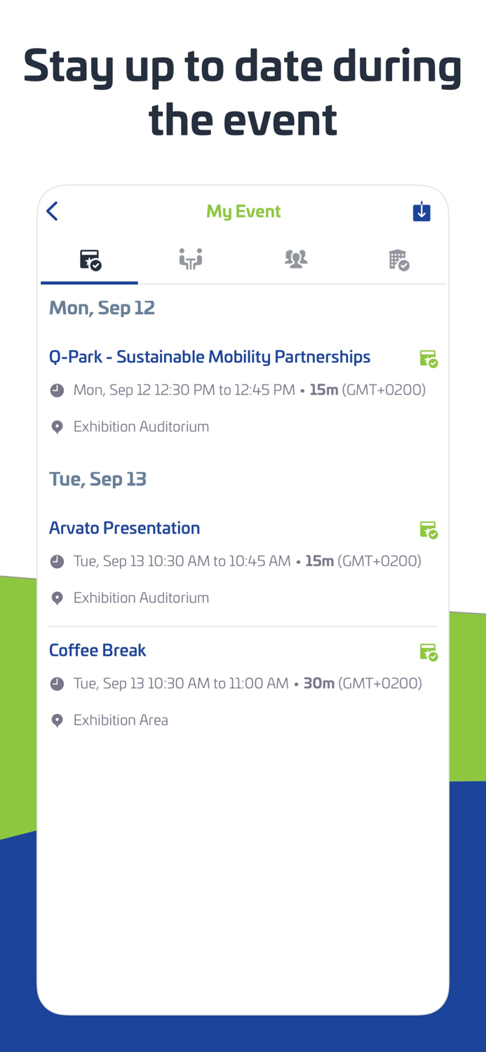This screenshot has height=1052, width=486.
Task: Click the back chevron arrow
Action: pyautogui.click(x=52, y=210)
